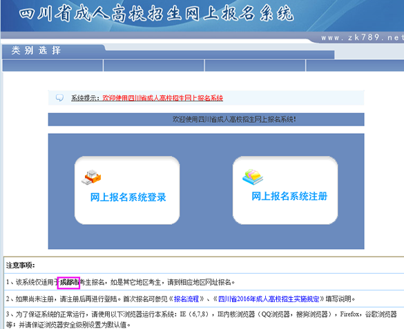The image size is (404, 329).
Task: Click the second blue navigation bar cell
Action: tap(154, 66)
